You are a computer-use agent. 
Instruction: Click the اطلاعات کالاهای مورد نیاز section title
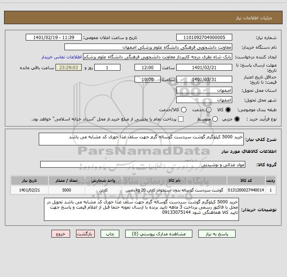(x=249, y=151)
